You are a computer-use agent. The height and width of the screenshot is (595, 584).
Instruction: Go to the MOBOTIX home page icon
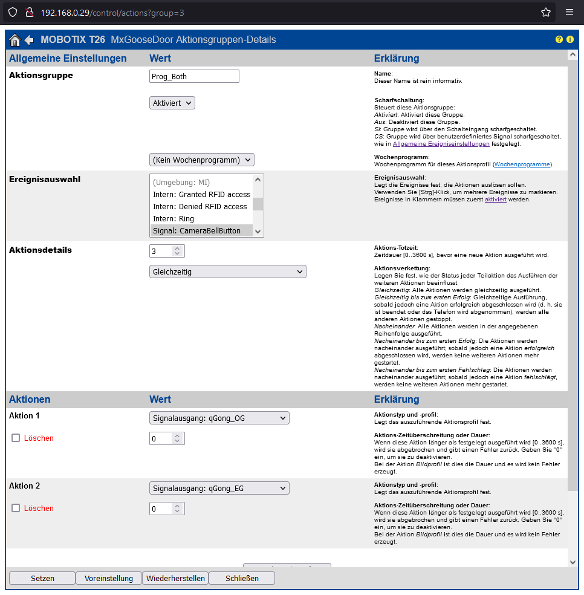pos(15,40)
